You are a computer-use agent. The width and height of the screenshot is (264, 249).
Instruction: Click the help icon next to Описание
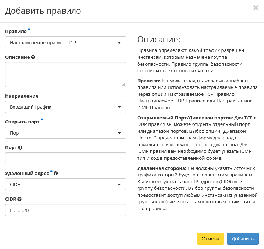(x=33, y=57)
